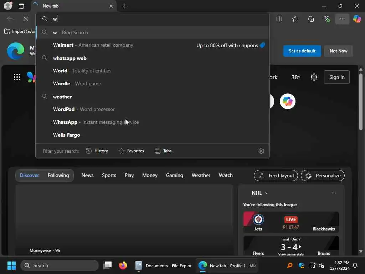The image size is (365, 274).
Task: Open the taskbar clock showing 4:32 PM
Action: (339, 265)
